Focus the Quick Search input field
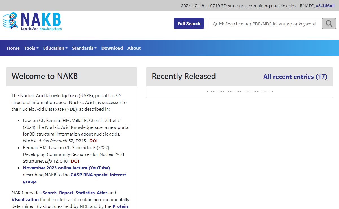Image resolution: width=339 pixels, height=209 pixels. 266,24
